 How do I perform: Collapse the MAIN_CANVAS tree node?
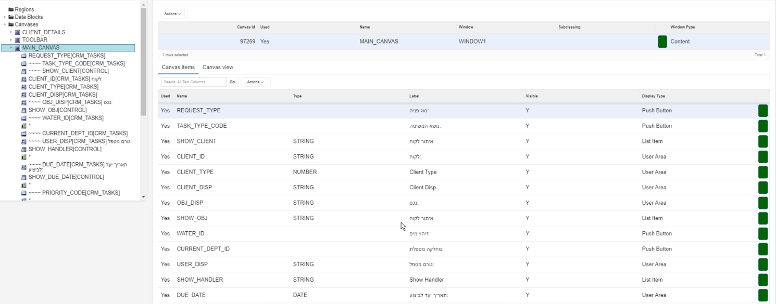point(11,48)
